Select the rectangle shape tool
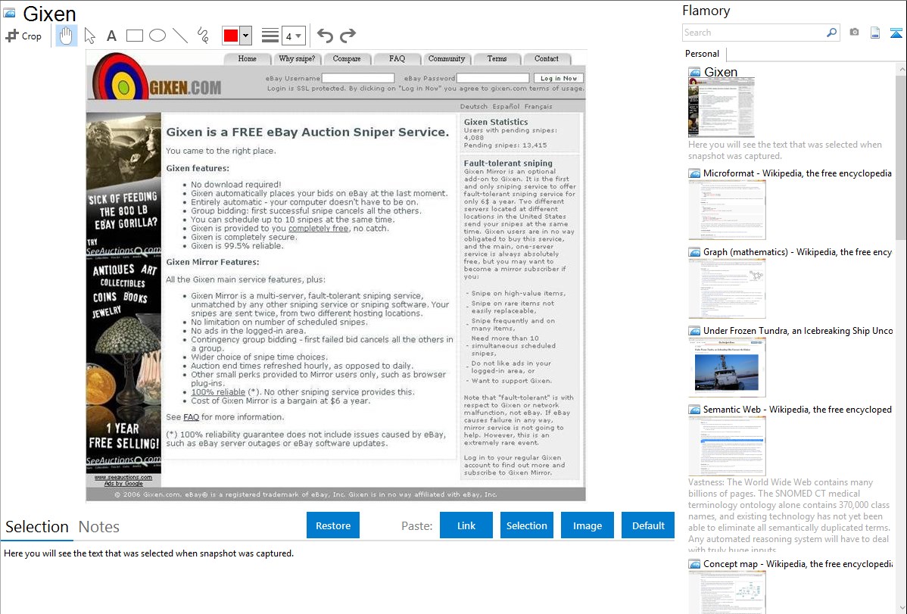 pos(134,36)
